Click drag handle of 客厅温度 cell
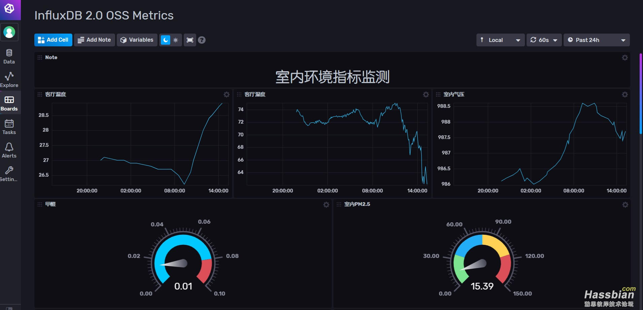 coord(40,94)
